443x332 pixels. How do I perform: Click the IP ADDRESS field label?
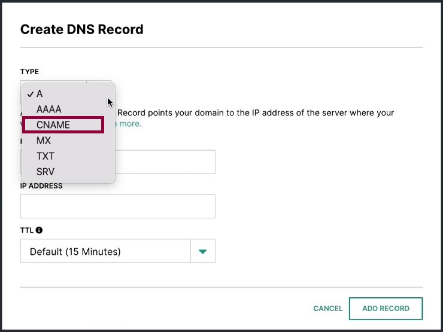41,186
